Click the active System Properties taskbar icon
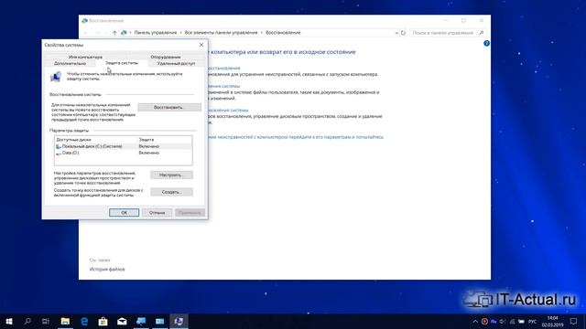This screenshot has height=329, width=586. click(x=179, y=321)
